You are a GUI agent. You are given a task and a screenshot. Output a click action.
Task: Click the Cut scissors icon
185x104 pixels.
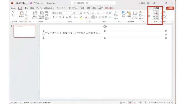click(x=26, y=12)
